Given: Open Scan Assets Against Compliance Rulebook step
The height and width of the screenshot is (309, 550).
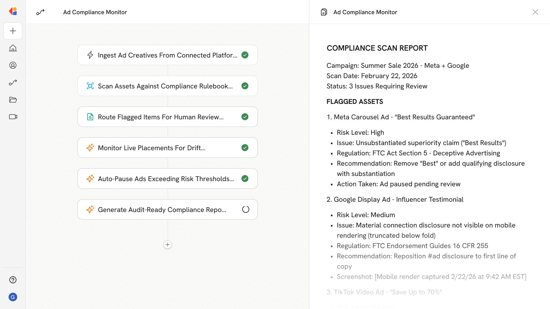Looking at the screenshot, I should [x=167, y=86].
